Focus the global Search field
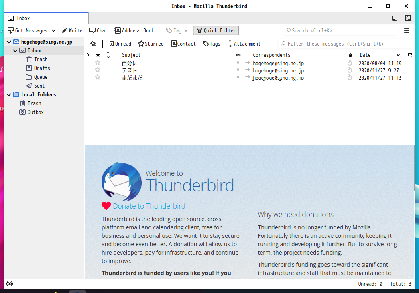This screenshot has height=293, width=419. [340, 31]
